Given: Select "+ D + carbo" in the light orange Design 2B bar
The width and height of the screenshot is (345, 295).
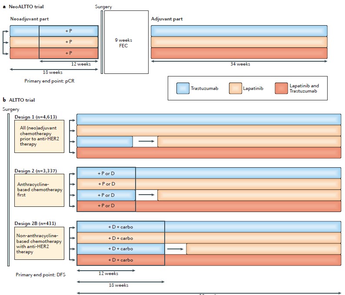Looking at the screenshot, I should (120, 238).
